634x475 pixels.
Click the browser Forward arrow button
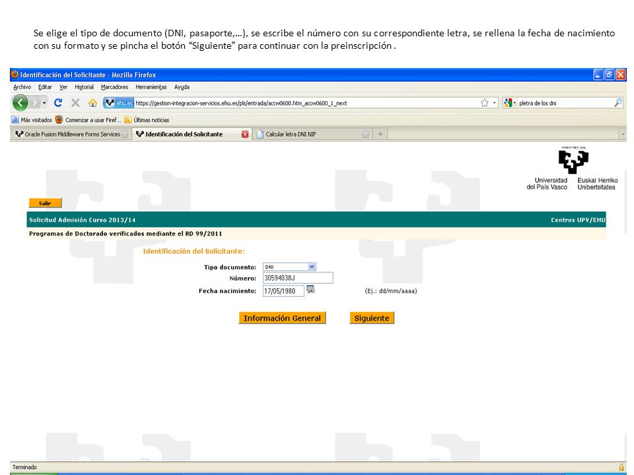[x=35, y=103]
